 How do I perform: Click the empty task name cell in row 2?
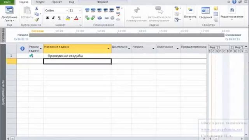click(77, 61)
